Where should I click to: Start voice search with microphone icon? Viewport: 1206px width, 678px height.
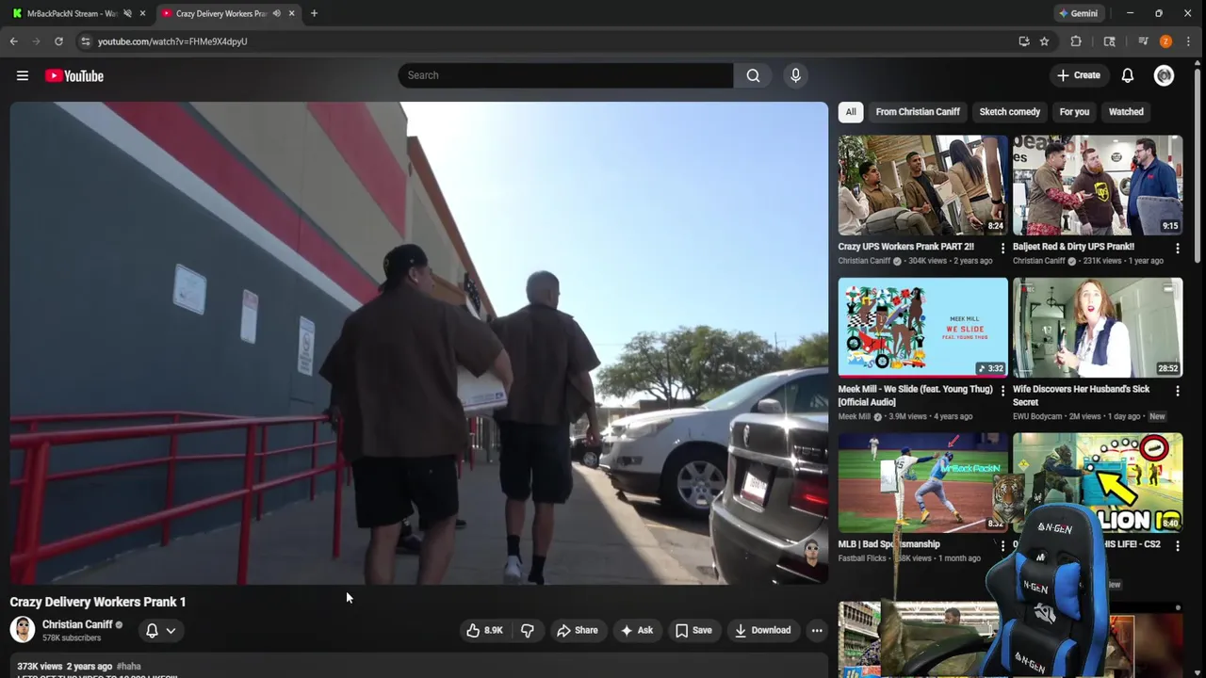coord(795,75)
